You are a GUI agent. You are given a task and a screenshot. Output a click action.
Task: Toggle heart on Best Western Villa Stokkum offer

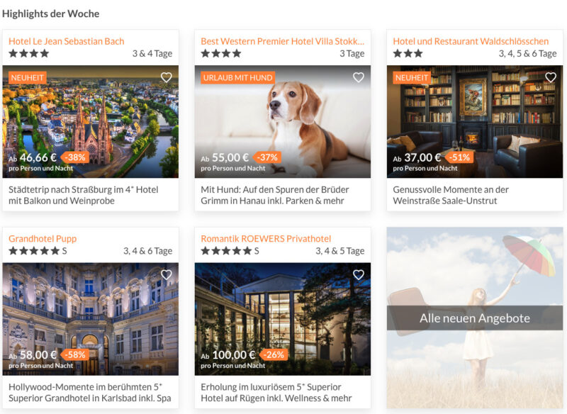coord(359,77)
